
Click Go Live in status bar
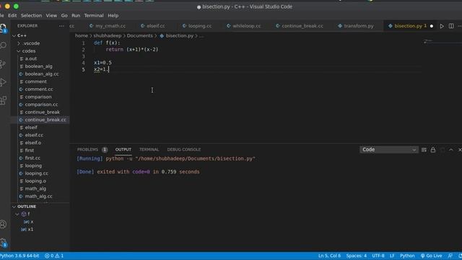(x=431, y=256)
